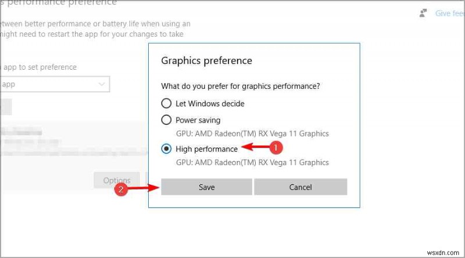Click the greyed button below the app dropdown
This screenshot has height=258, width=465.
[6, 106]
